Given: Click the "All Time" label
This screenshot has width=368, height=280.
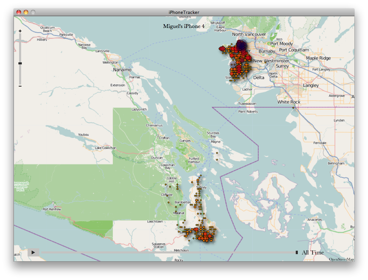Looking at the screenshot, I should click(312, 252).
